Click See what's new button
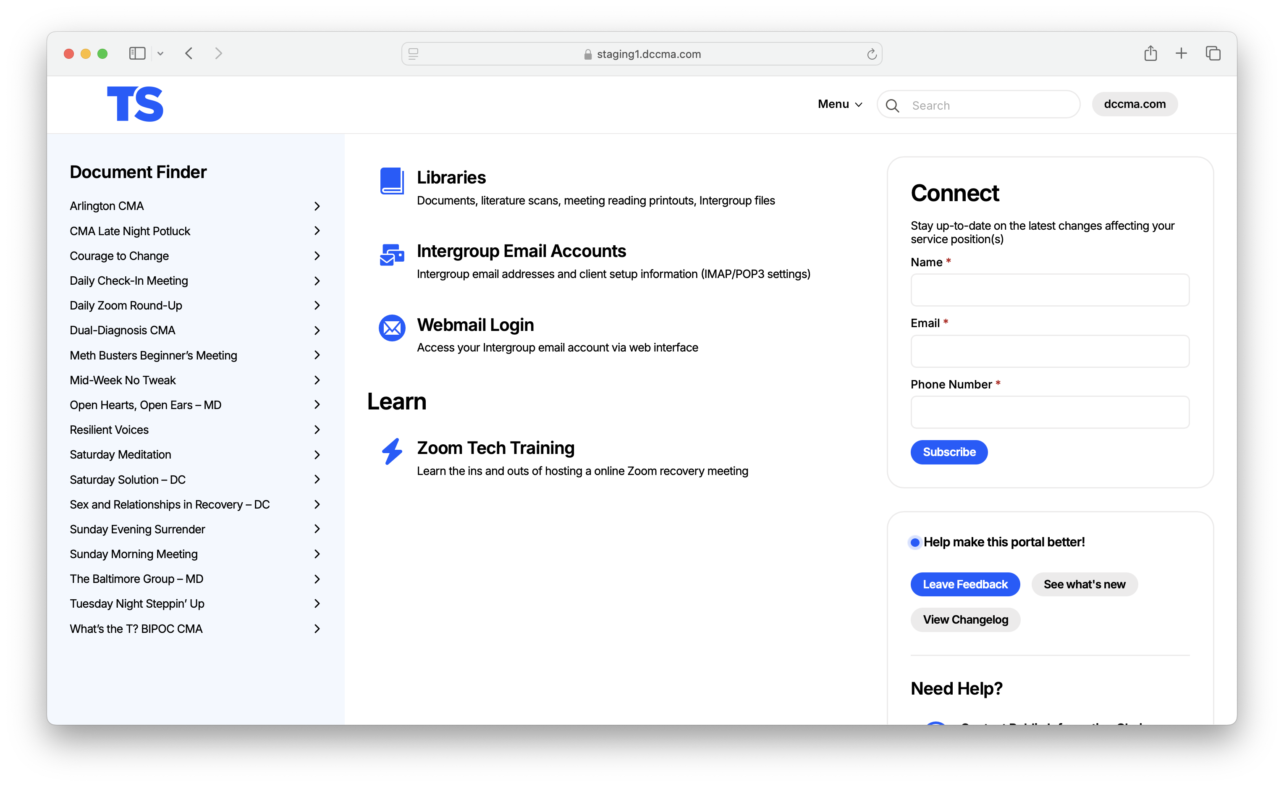The height and width of the screenshot is (787, 1284). coord(1085,584)
